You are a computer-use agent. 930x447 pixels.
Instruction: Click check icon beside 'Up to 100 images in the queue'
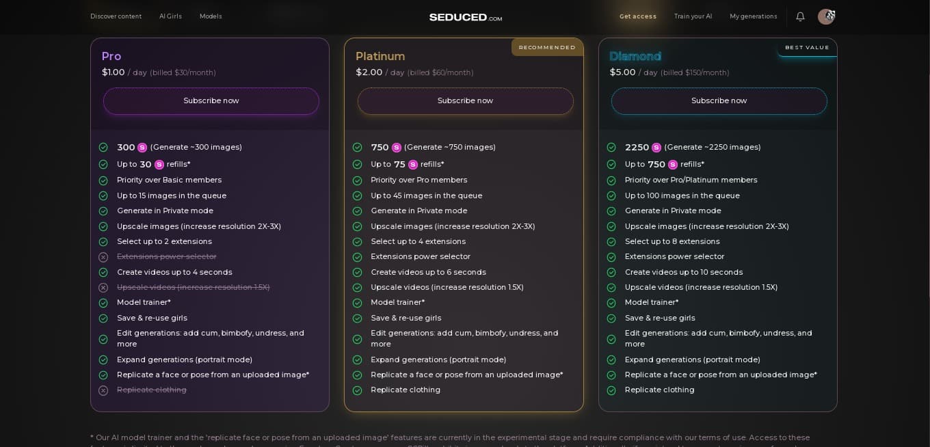click(611, 196)
